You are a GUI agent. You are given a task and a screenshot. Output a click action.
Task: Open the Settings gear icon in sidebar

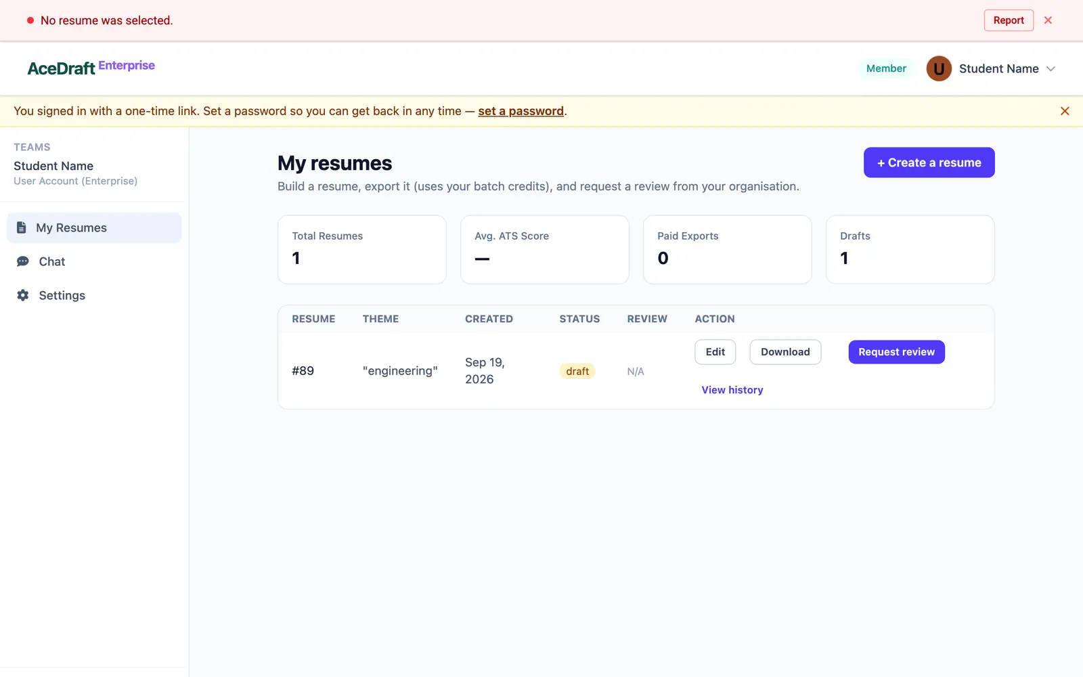pyautogui.click(x=23, y=295)
